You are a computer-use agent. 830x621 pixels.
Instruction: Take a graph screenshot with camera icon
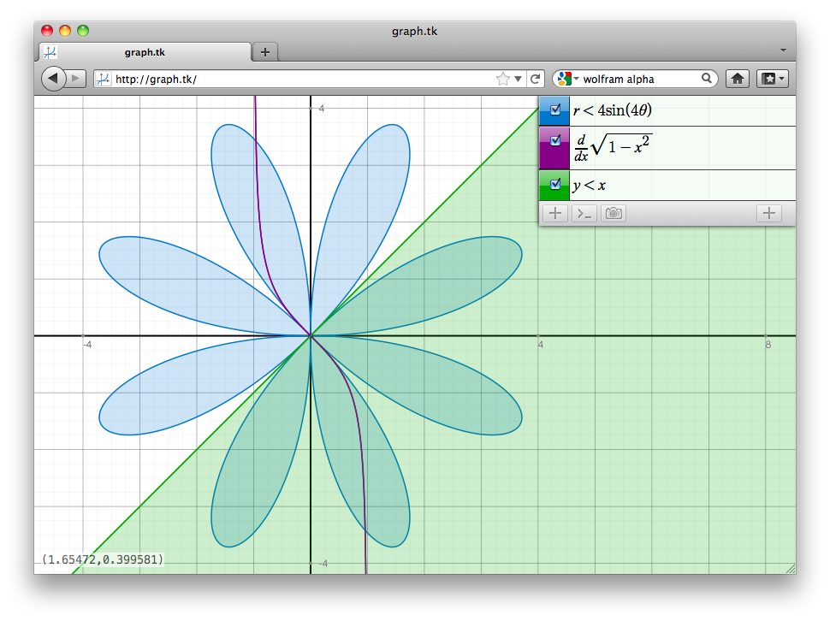tap(614, 213)
